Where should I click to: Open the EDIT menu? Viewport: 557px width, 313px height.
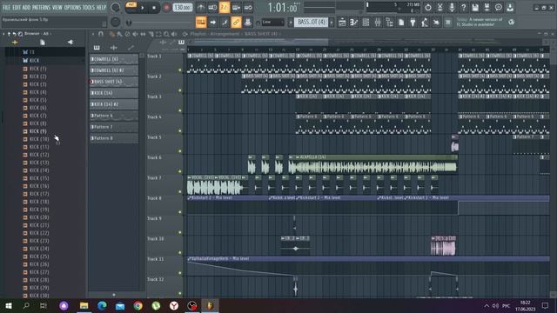pyautogui.click(x=17, y=8)
